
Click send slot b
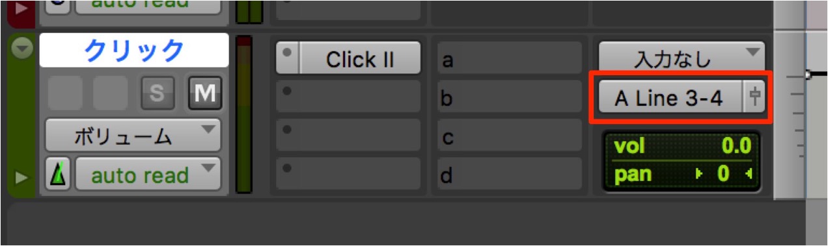tap(510, 98)
